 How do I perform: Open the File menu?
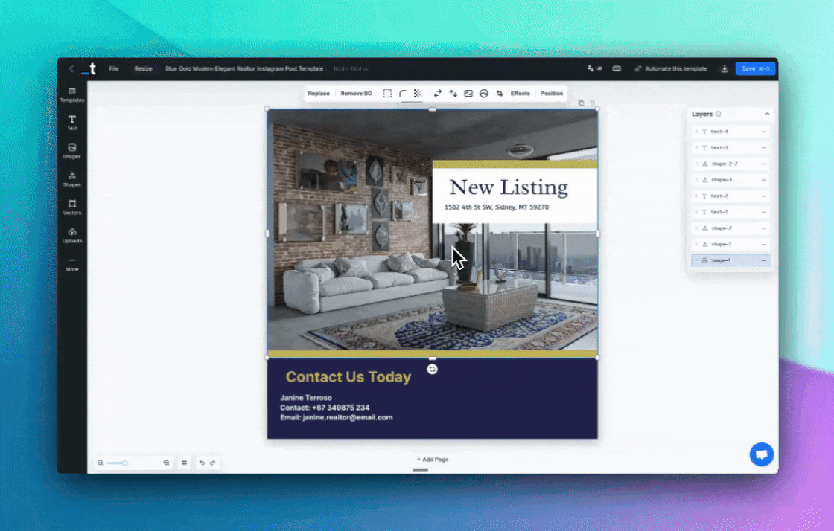tap(114, 68)
